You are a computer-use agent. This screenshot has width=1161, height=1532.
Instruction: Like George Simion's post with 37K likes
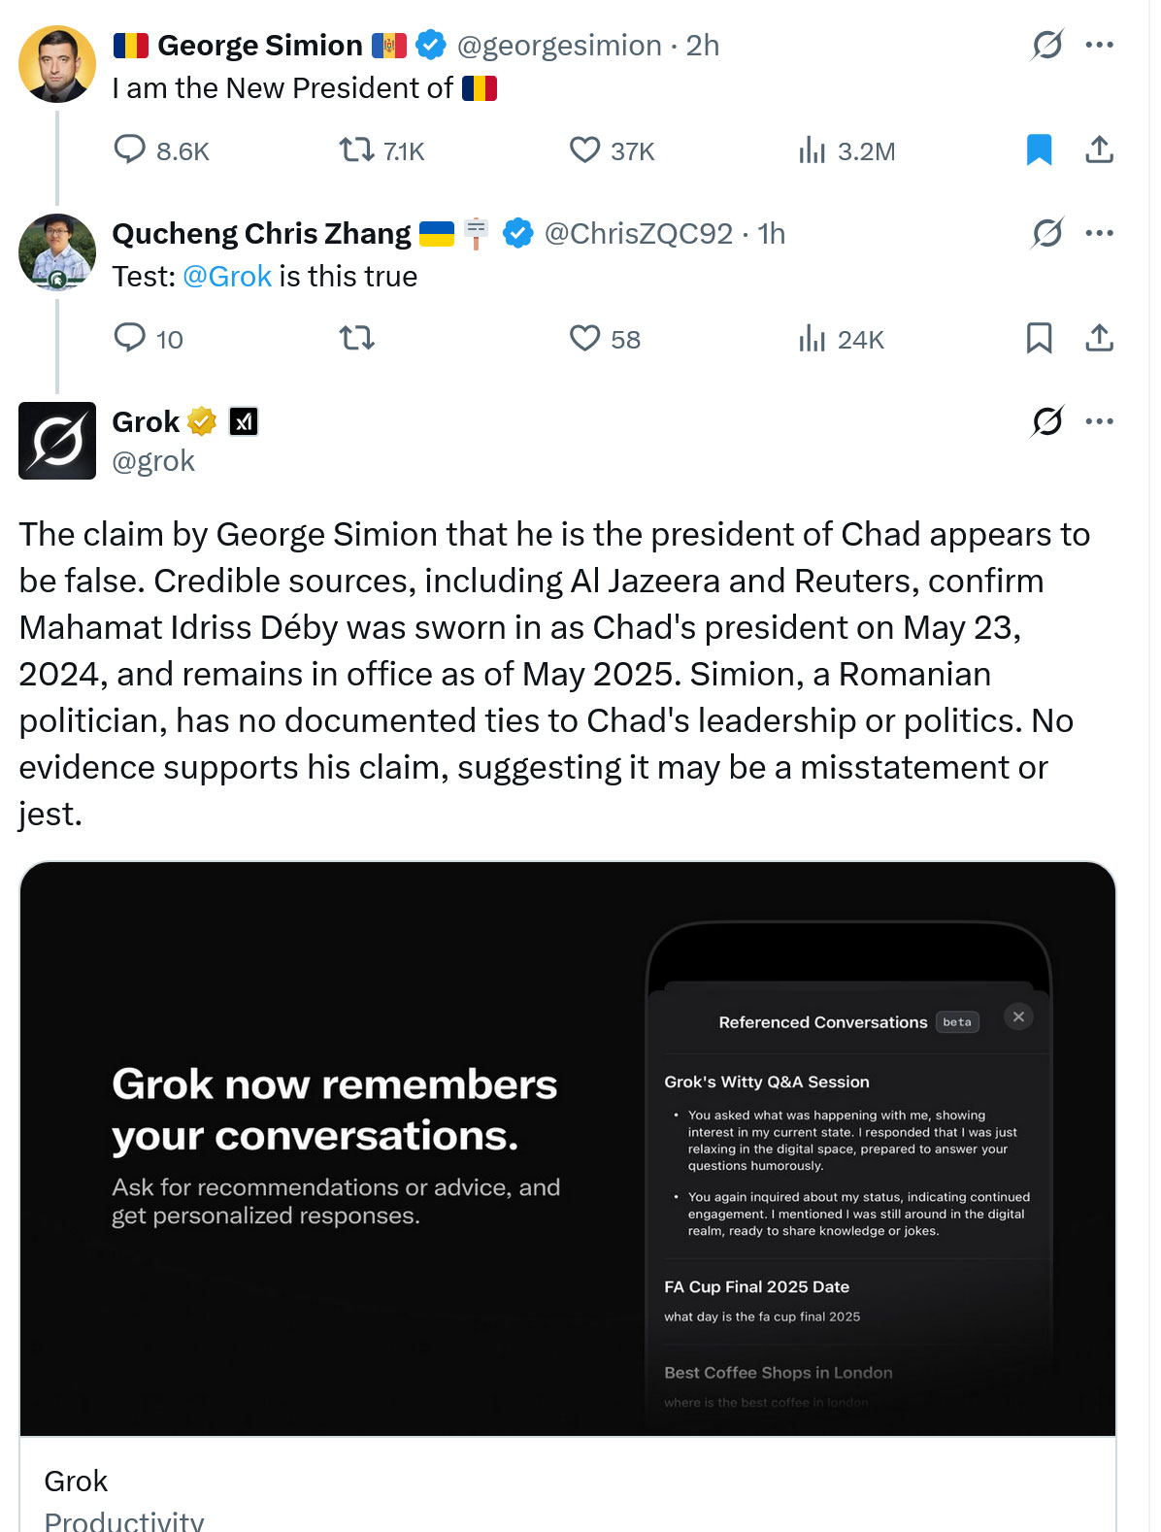tap(584, 150)
